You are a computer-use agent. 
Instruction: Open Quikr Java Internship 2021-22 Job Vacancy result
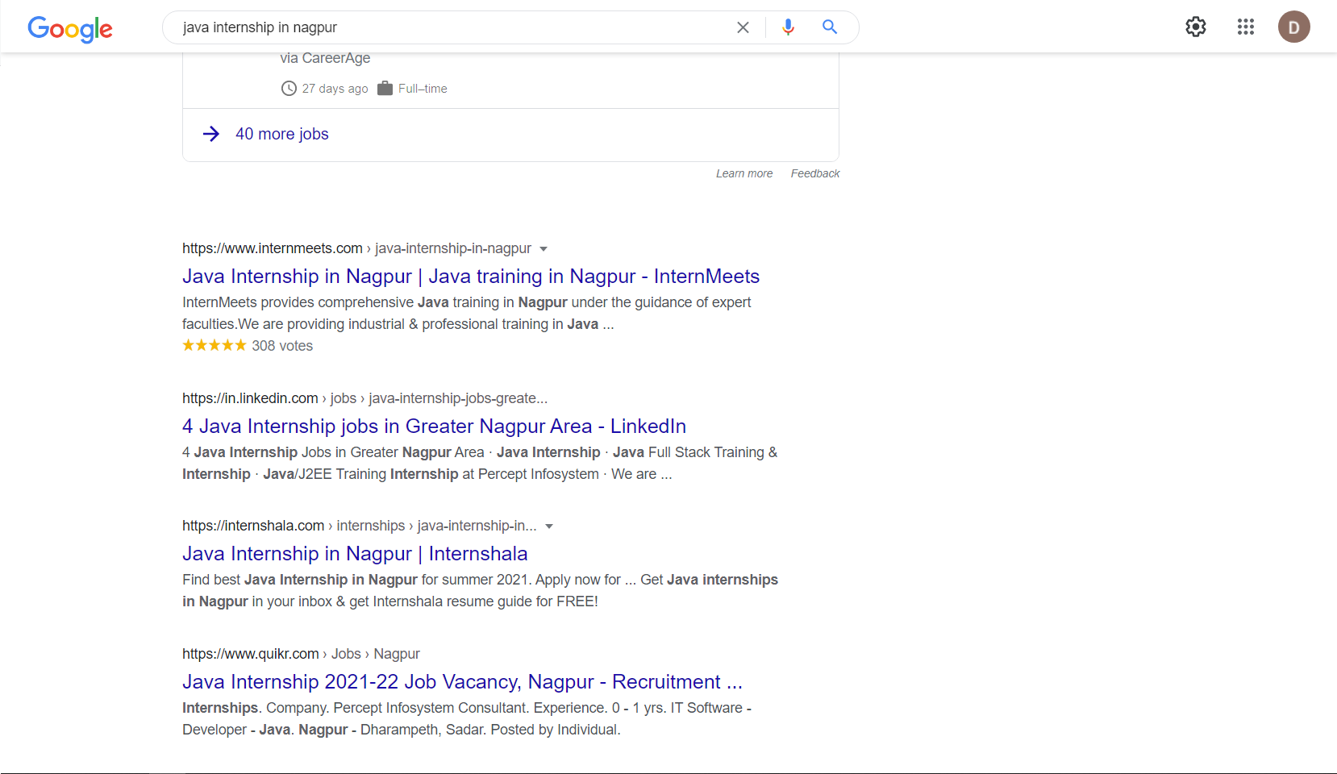pyautogui.click(x=462, y=682)
